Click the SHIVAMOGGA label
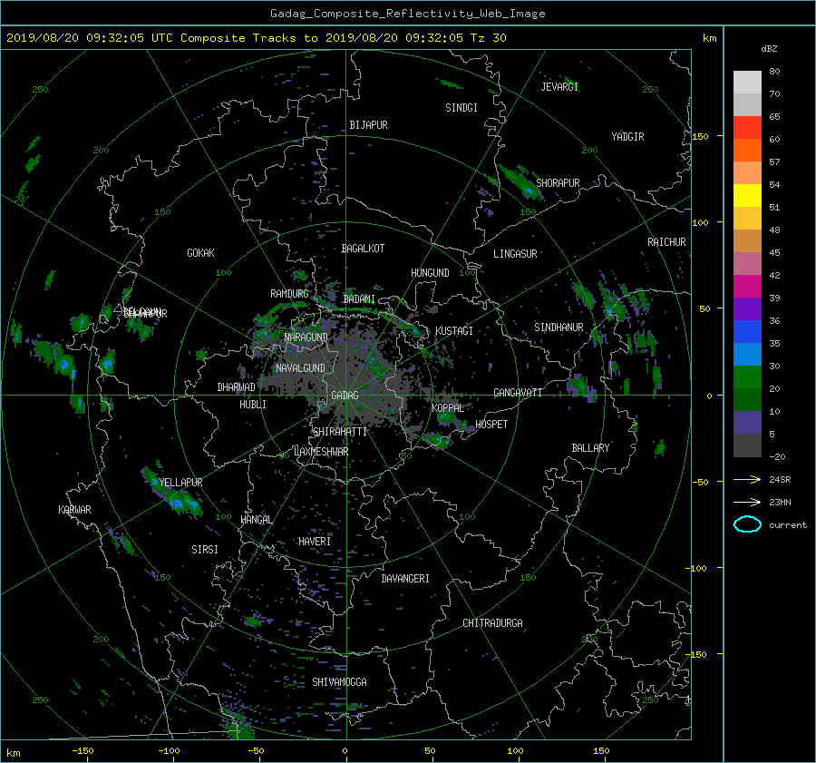Viewport: 816px width, 763px height. point(339,681)
